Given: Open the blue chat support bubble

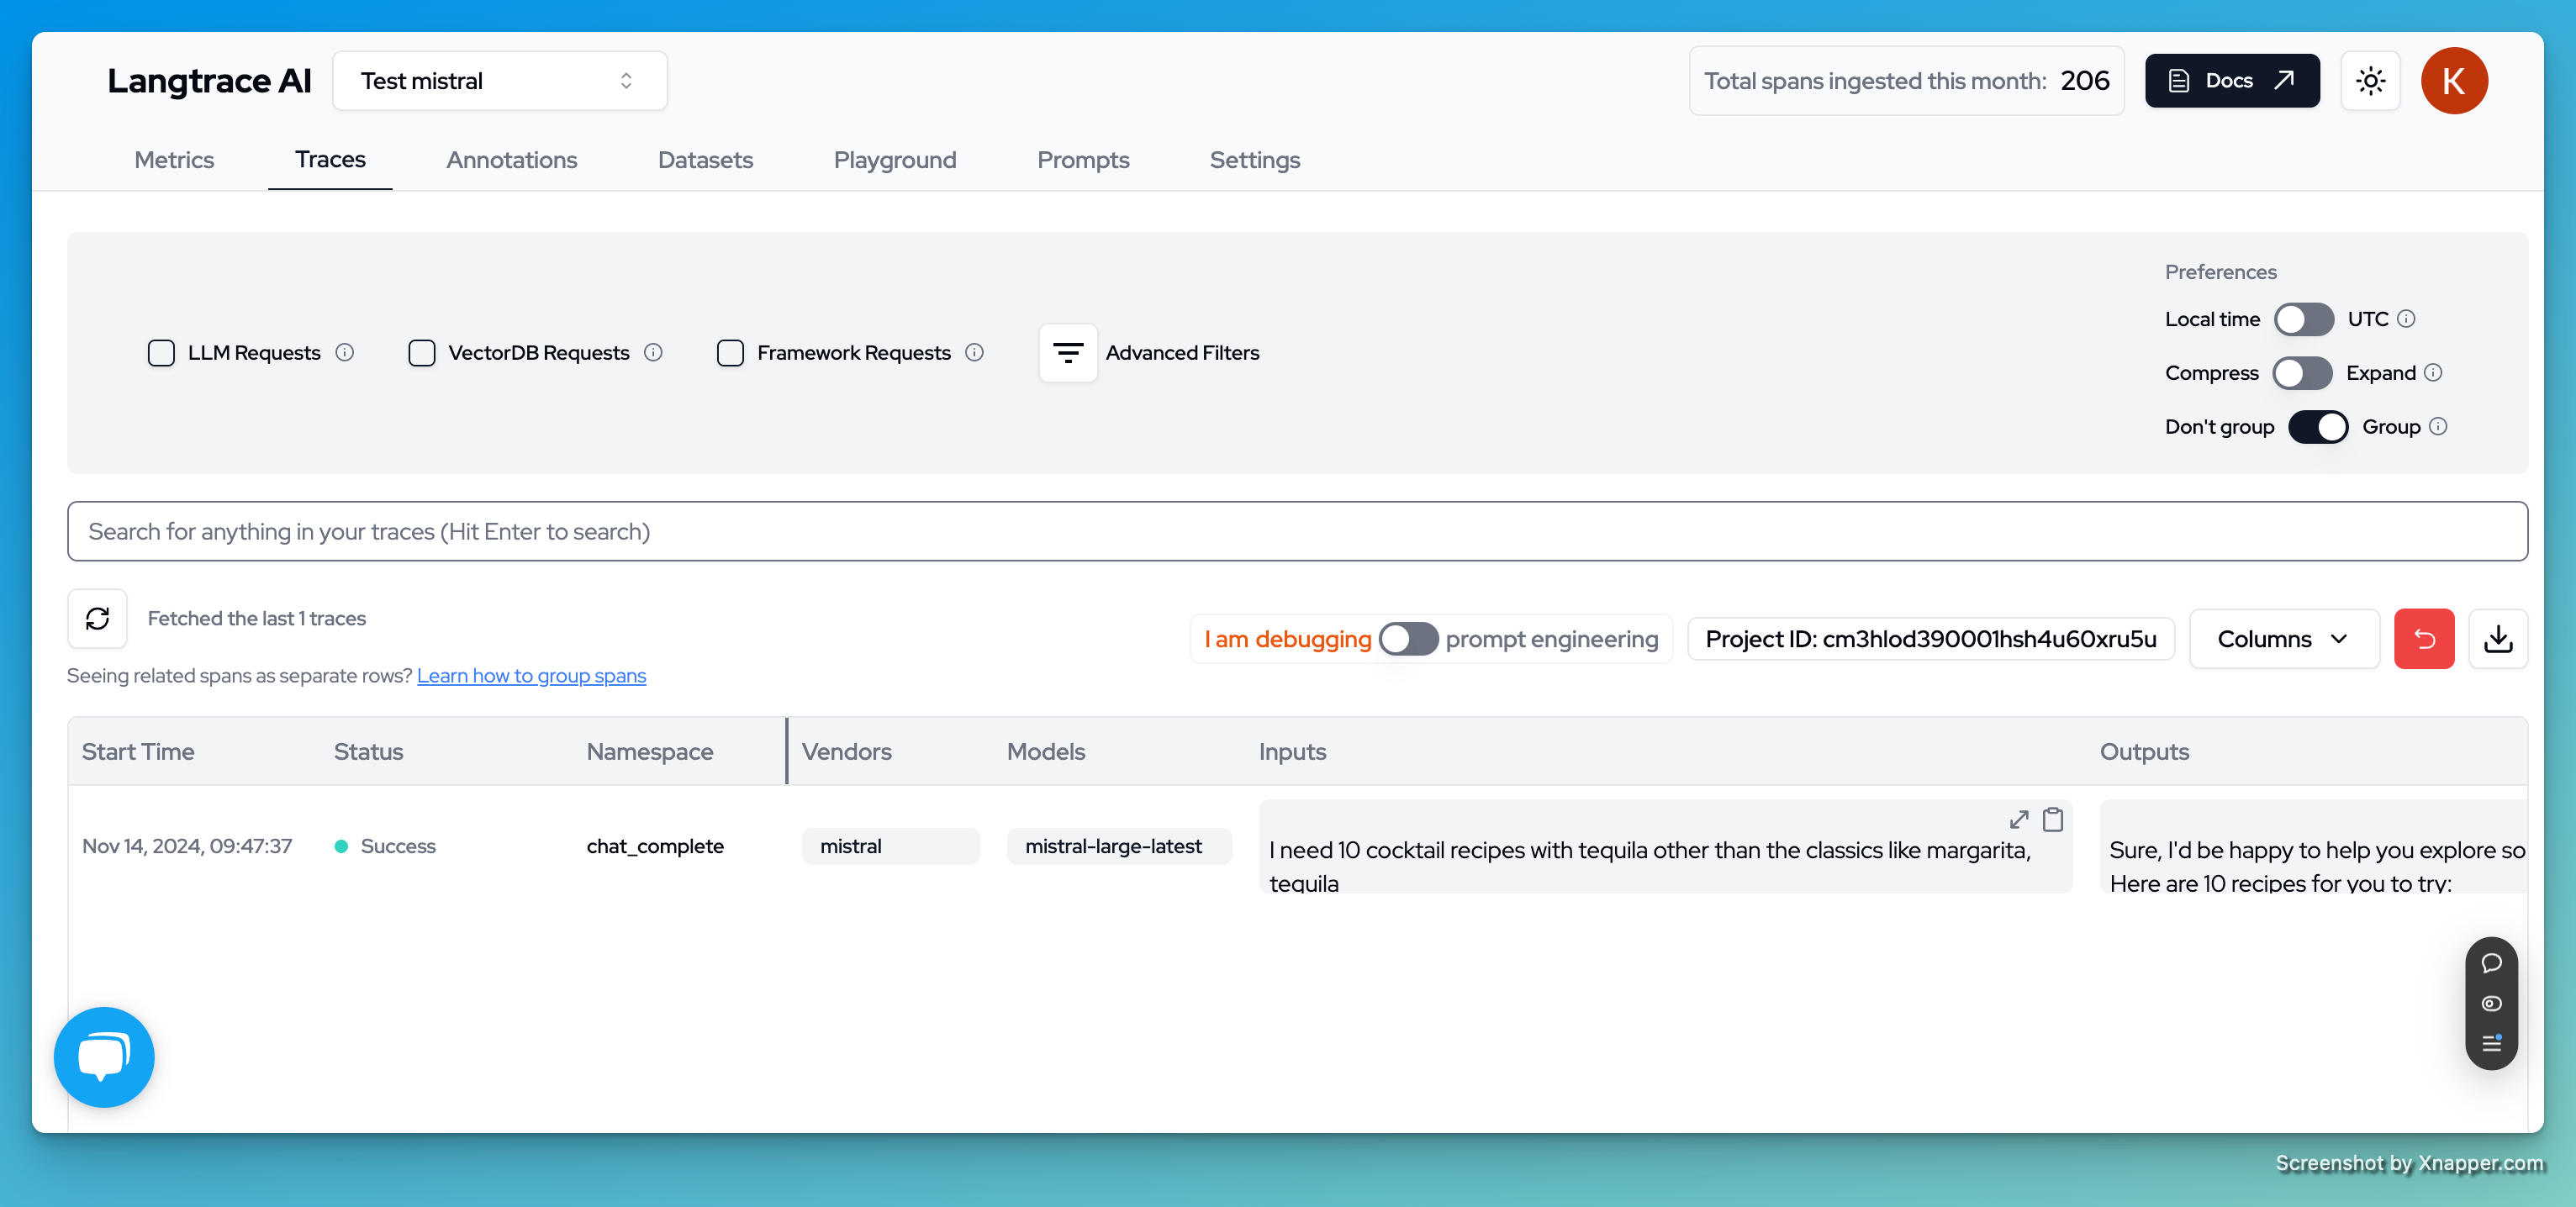Looking at the screenshot, I should tap(104, 1056).
